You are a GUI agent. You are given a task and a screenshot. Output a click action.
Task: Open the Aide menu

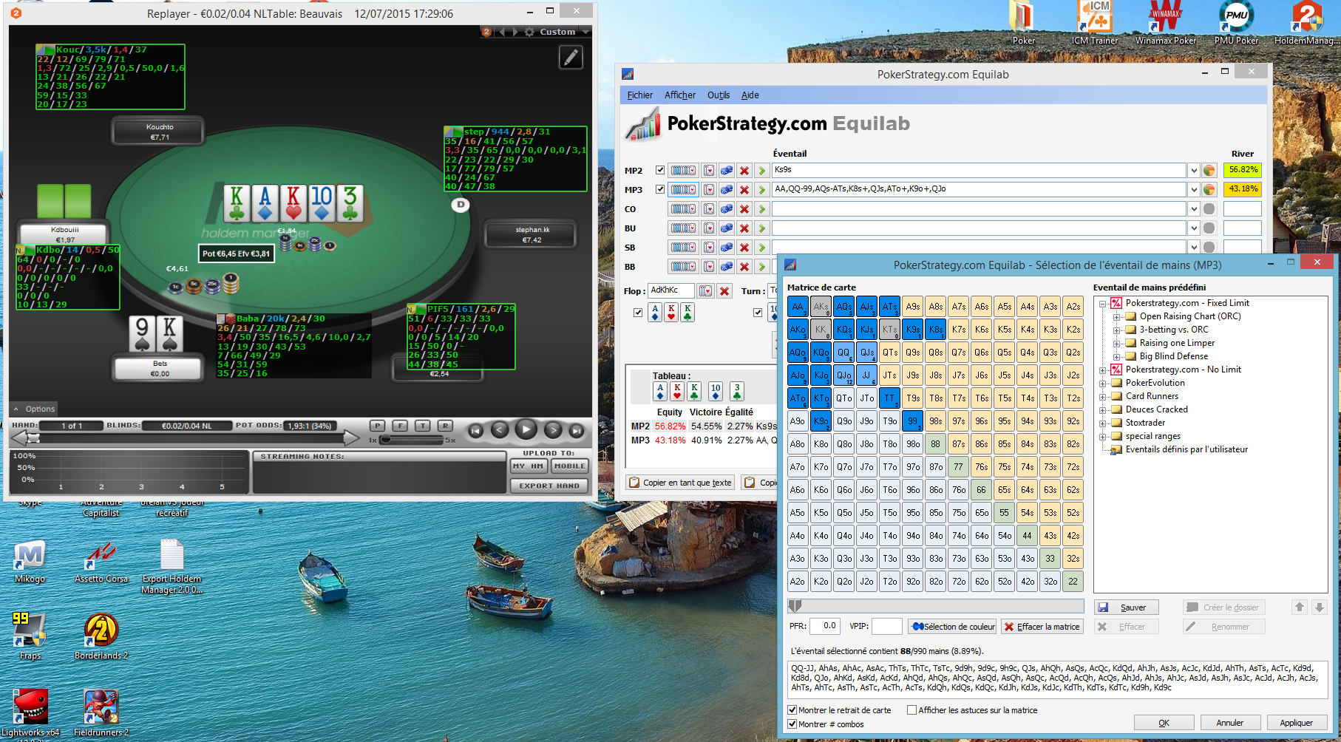pos(750,95)
